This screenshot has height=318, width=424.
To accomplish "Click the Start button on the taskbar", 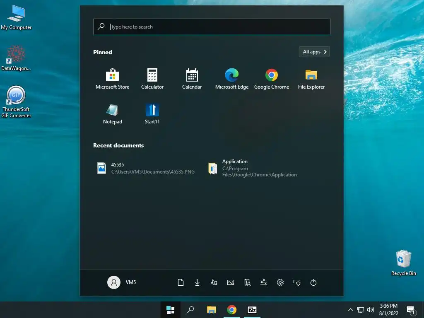I will 170,310.
